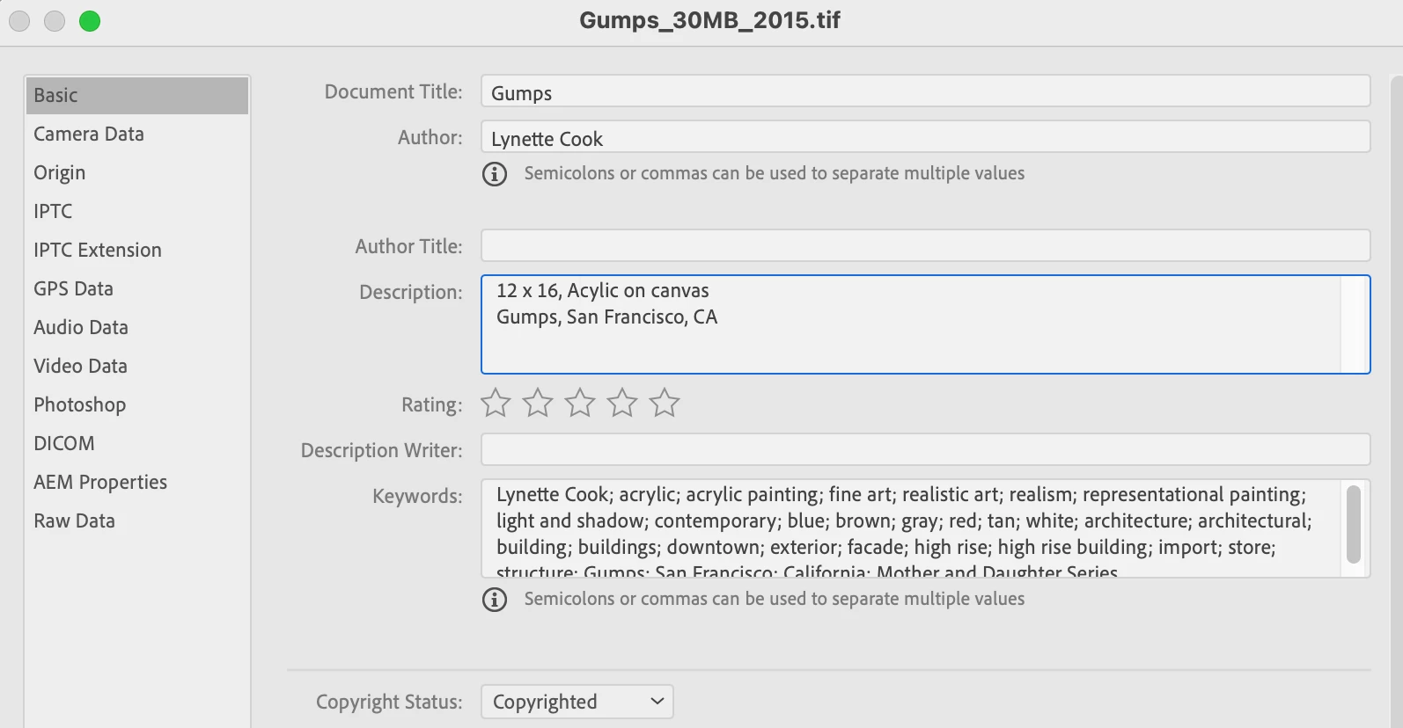Viewport: 1403px width, 728px height.
Task: Click the info icon below Author field
Action: [x=495, y=174]
